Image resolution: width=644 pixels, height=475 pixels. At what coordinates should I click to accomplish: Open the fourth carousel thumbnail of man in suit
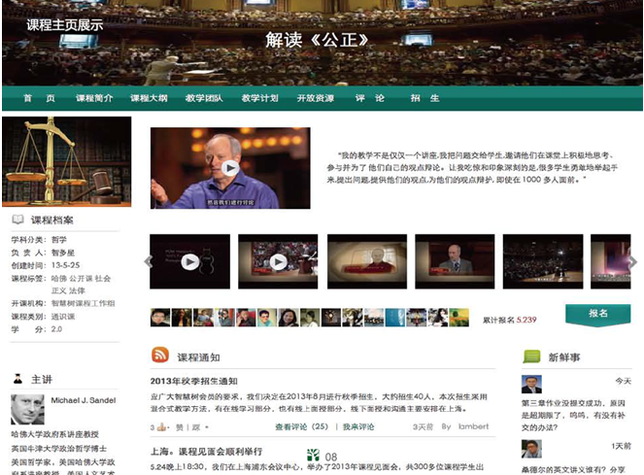455,261
